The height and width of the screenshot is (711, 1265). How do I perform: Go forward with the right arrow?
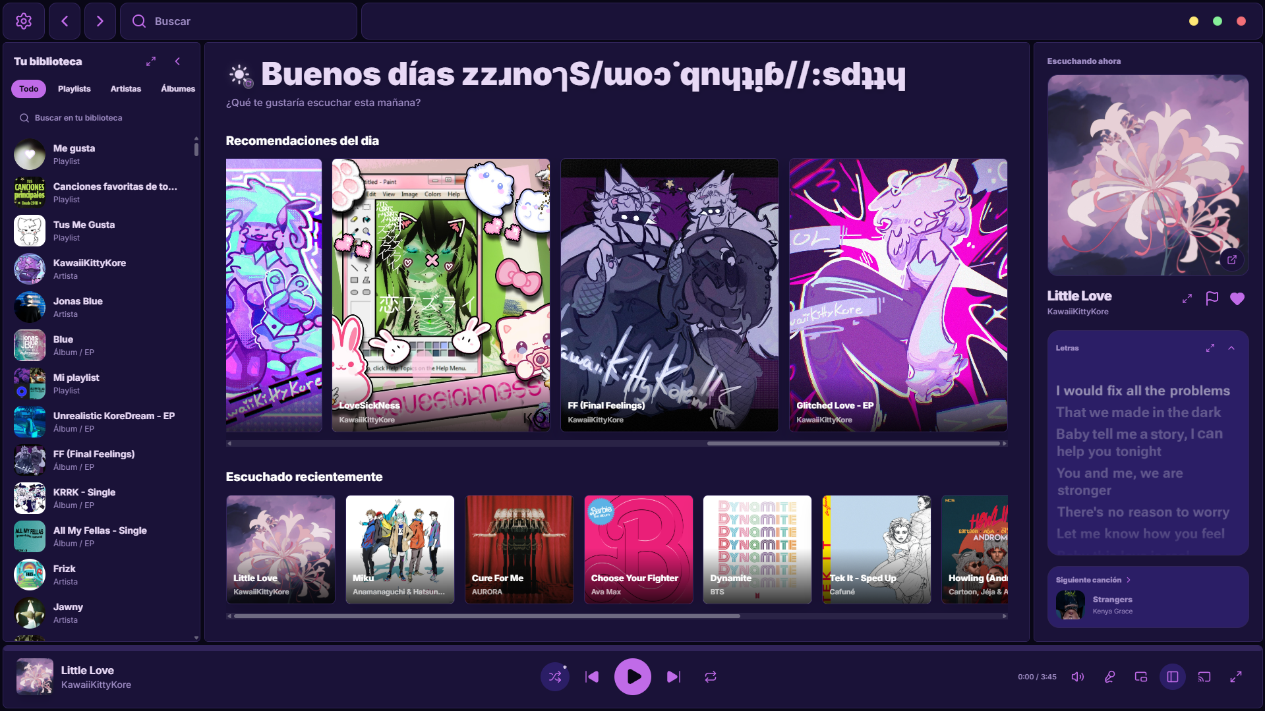click(100, 21)
